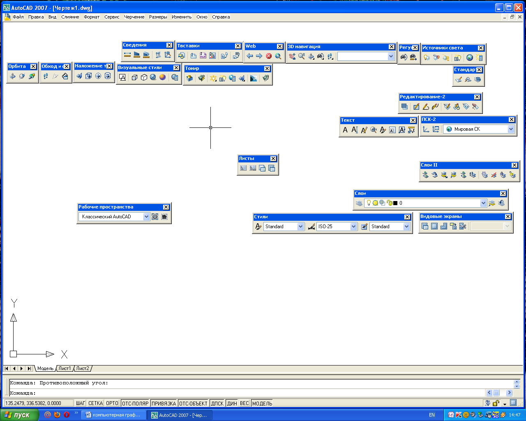
Task: Click the Opera icon in quick launch
Action: tap(67, 415)
